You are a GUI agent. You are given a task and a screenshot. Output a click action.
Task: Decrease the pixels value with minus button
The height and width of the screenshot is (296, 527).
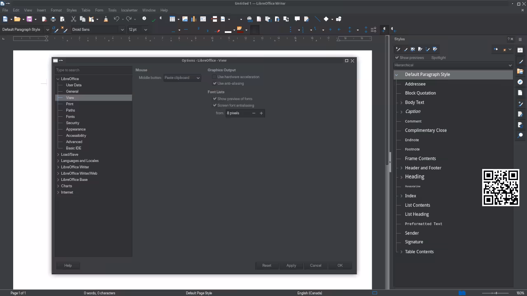coord(254,113)
